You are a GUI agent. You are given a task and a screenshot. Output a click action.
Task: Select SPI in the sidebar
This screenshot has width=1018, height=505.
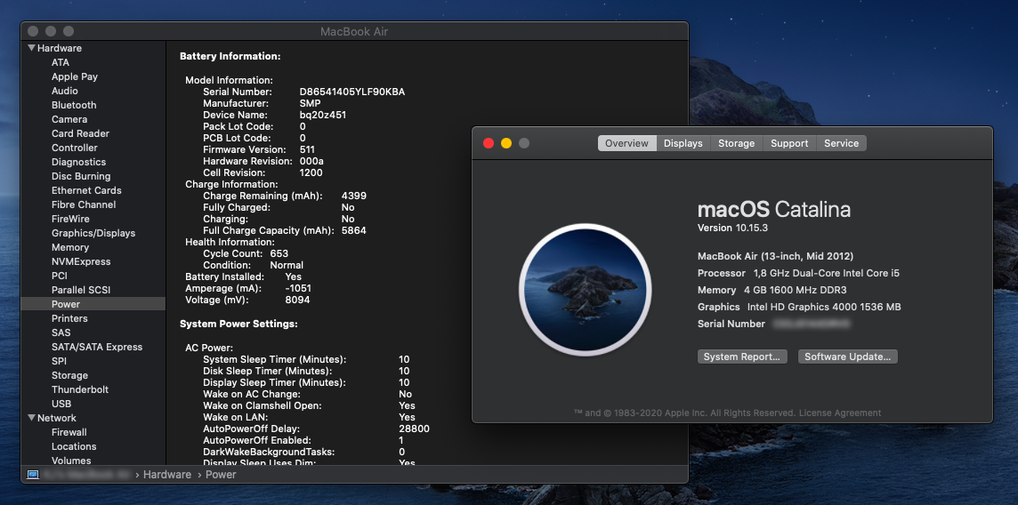tap(59, 361)
